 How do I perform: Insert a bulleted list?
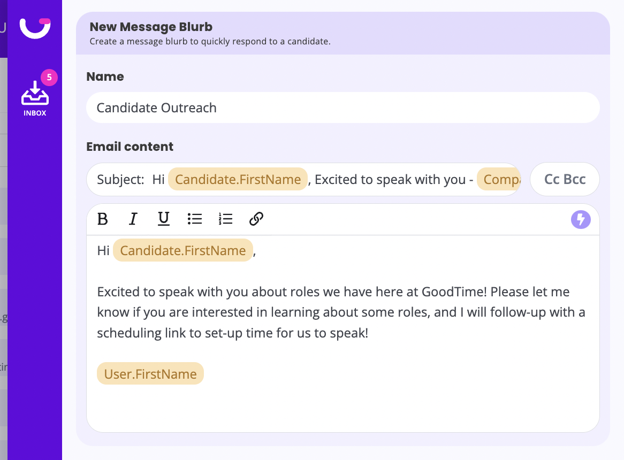(195, 219)
